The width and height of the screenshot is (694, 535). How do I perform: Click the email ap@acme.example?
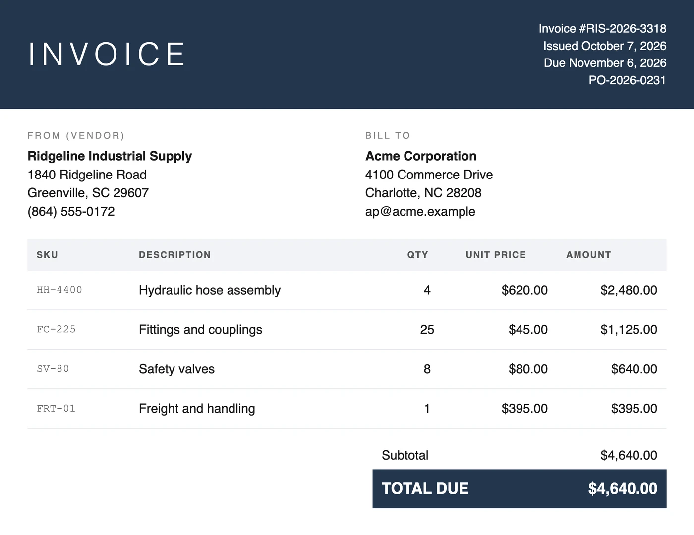[x=420, y=212]
